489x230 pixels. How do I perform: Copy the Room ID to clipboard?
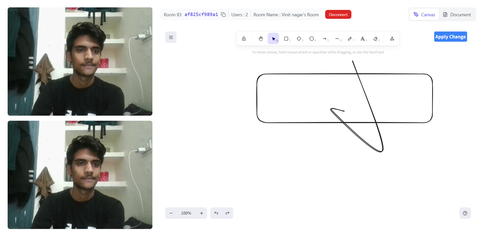(223, 14)
